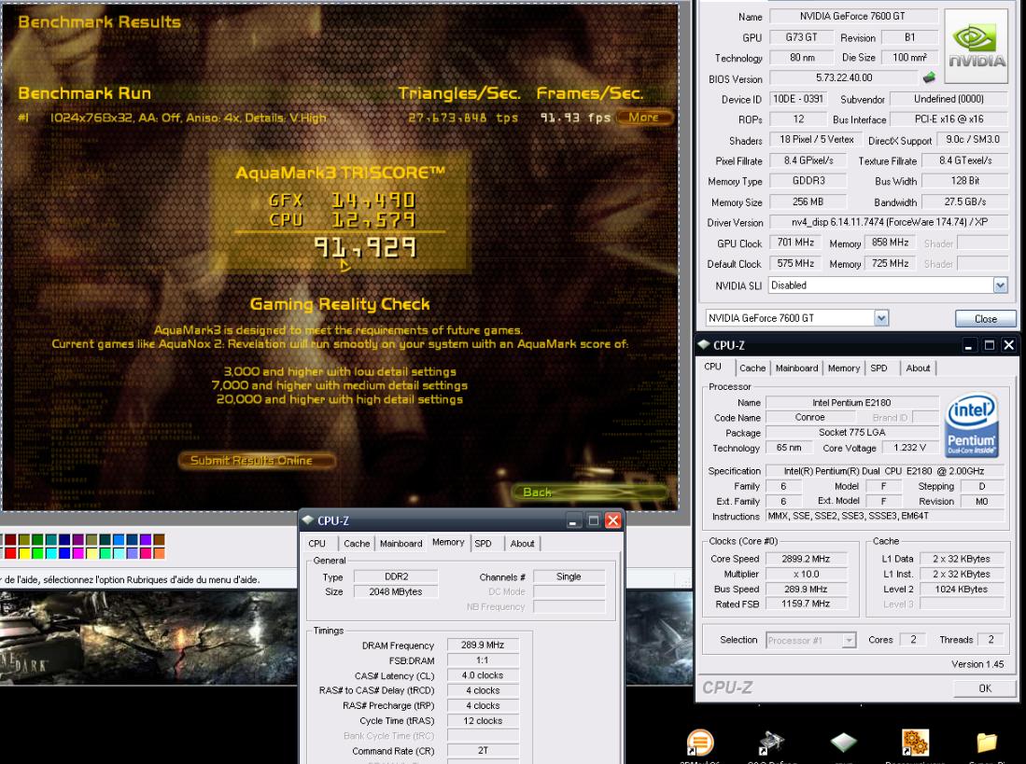
Task: Click the NVIDIA logo in the GPU-Z window
Action: (977, 47)
